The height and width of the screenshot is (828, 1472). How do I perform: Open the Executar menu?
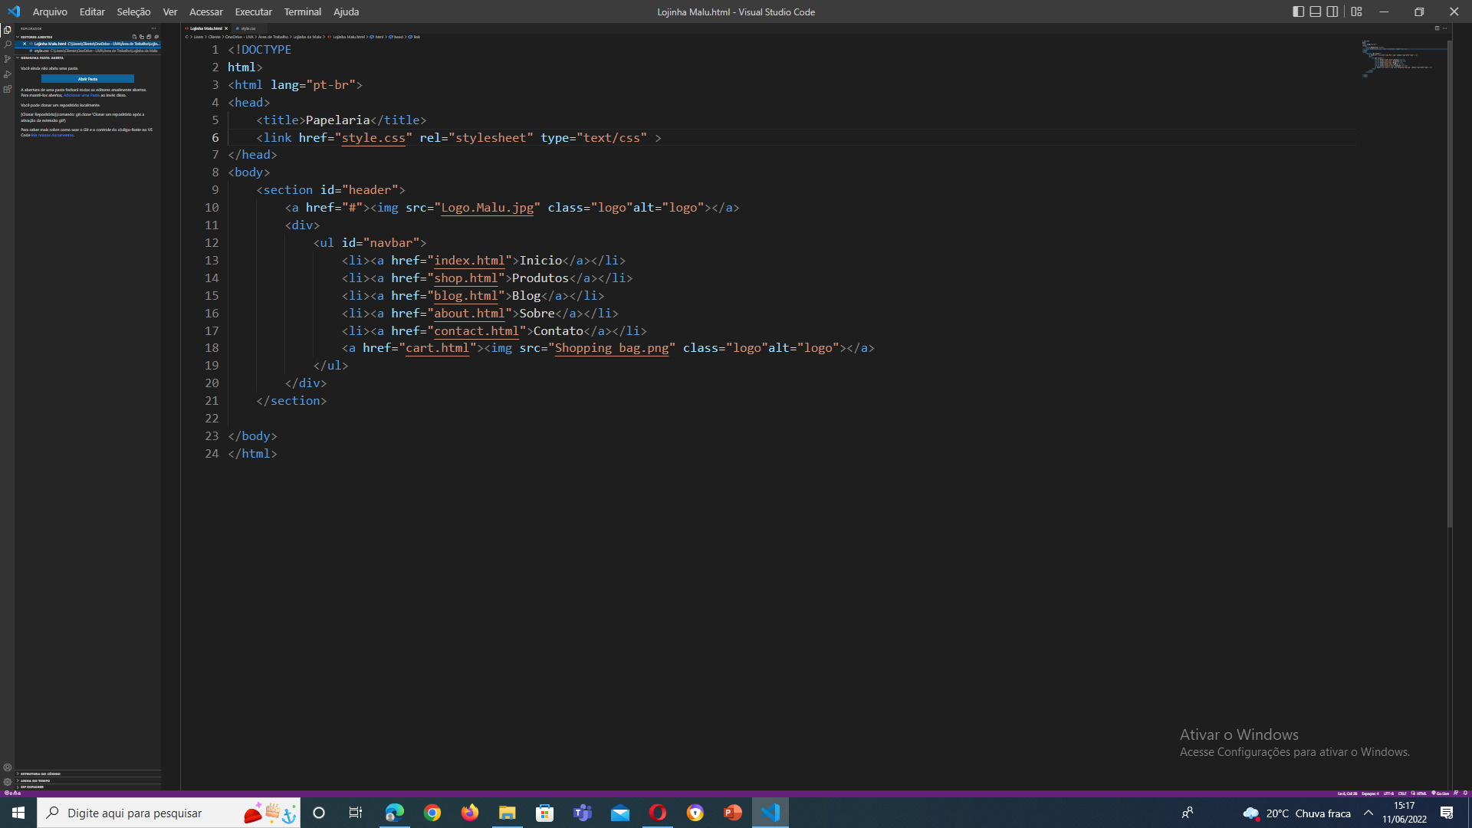click(253, 11)
